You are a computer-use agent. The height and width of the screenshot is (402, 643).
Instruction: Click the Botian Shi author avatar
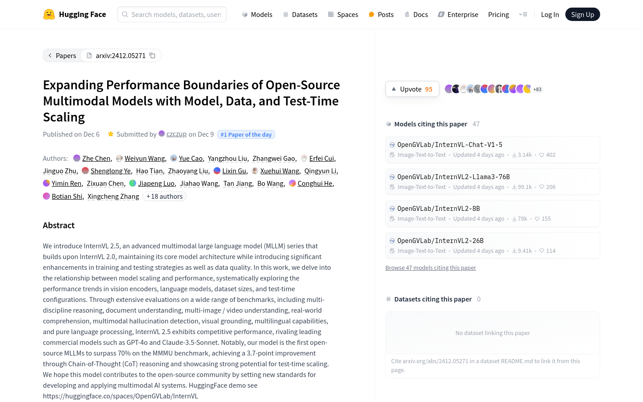click(x=46, y=196)
